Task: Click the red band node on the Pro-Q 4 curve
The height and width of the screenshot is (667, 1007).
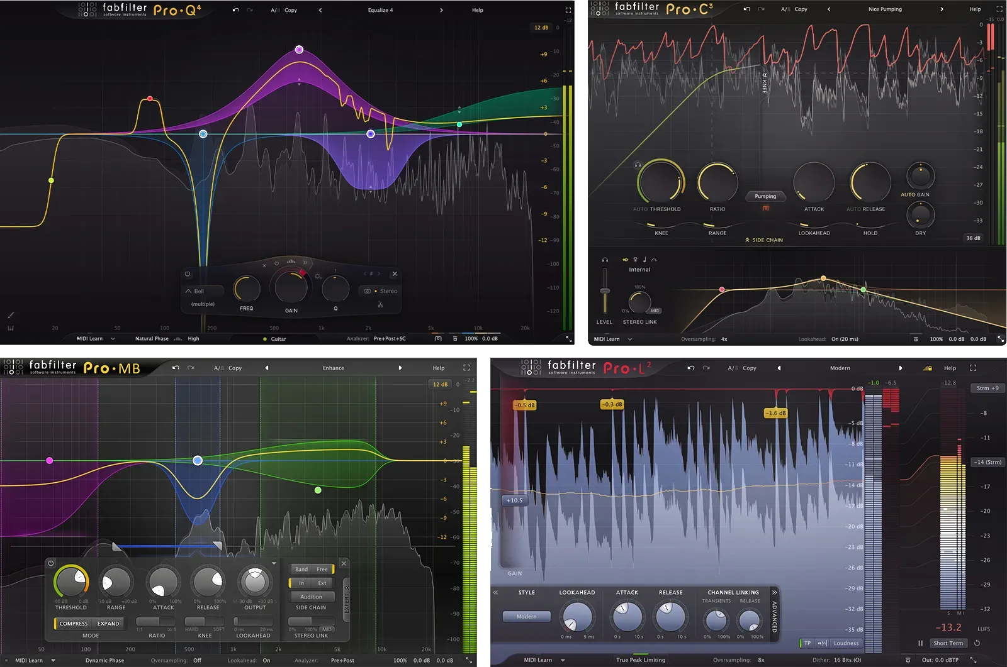Action: pos(150,99)
